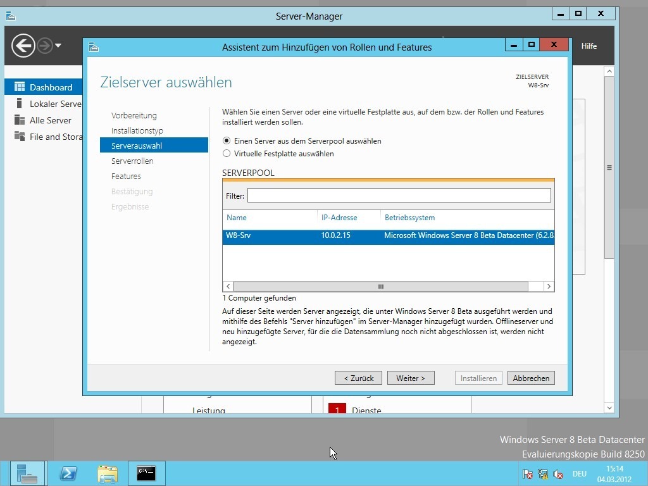
Task: Select the Serverauswahl step
Action: 154,146
